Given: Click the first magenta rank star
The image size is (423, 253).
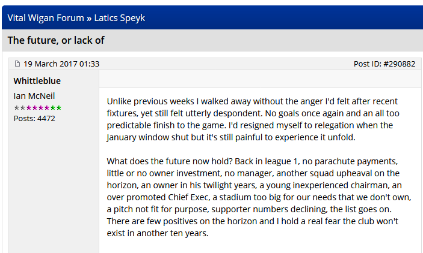Looking at the screenshot, I should coord(28,107).
